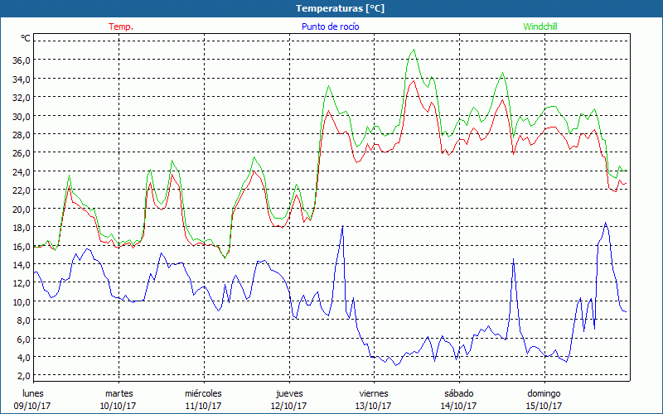Select the miércoles day label

(x=203, y=393)
